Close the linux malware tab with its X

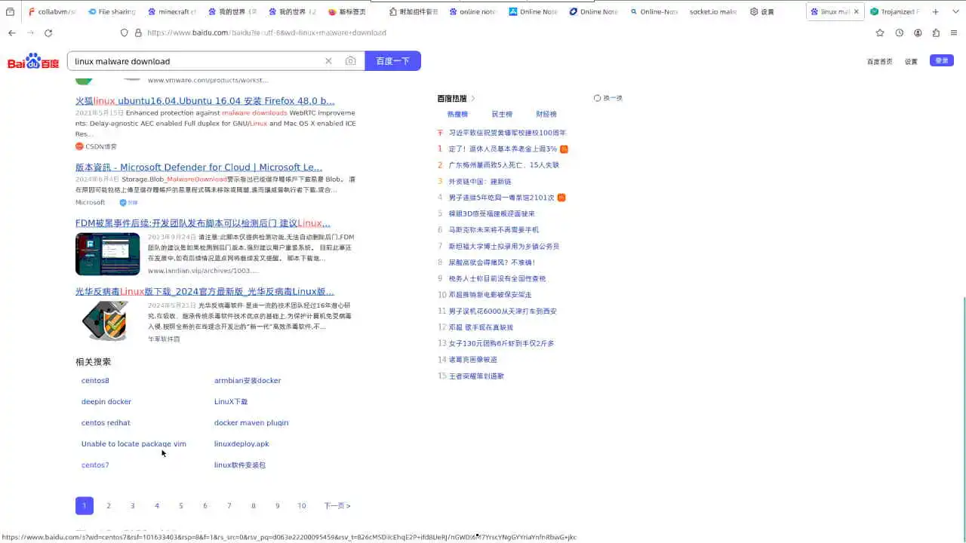coord(856,12)
